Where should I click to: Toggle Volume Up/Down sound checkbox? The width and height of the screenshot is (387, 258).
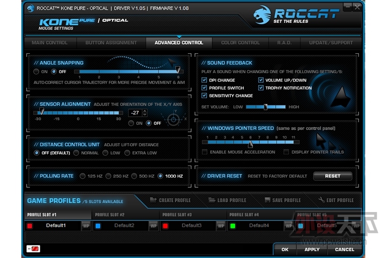click(x=261, y=80)
